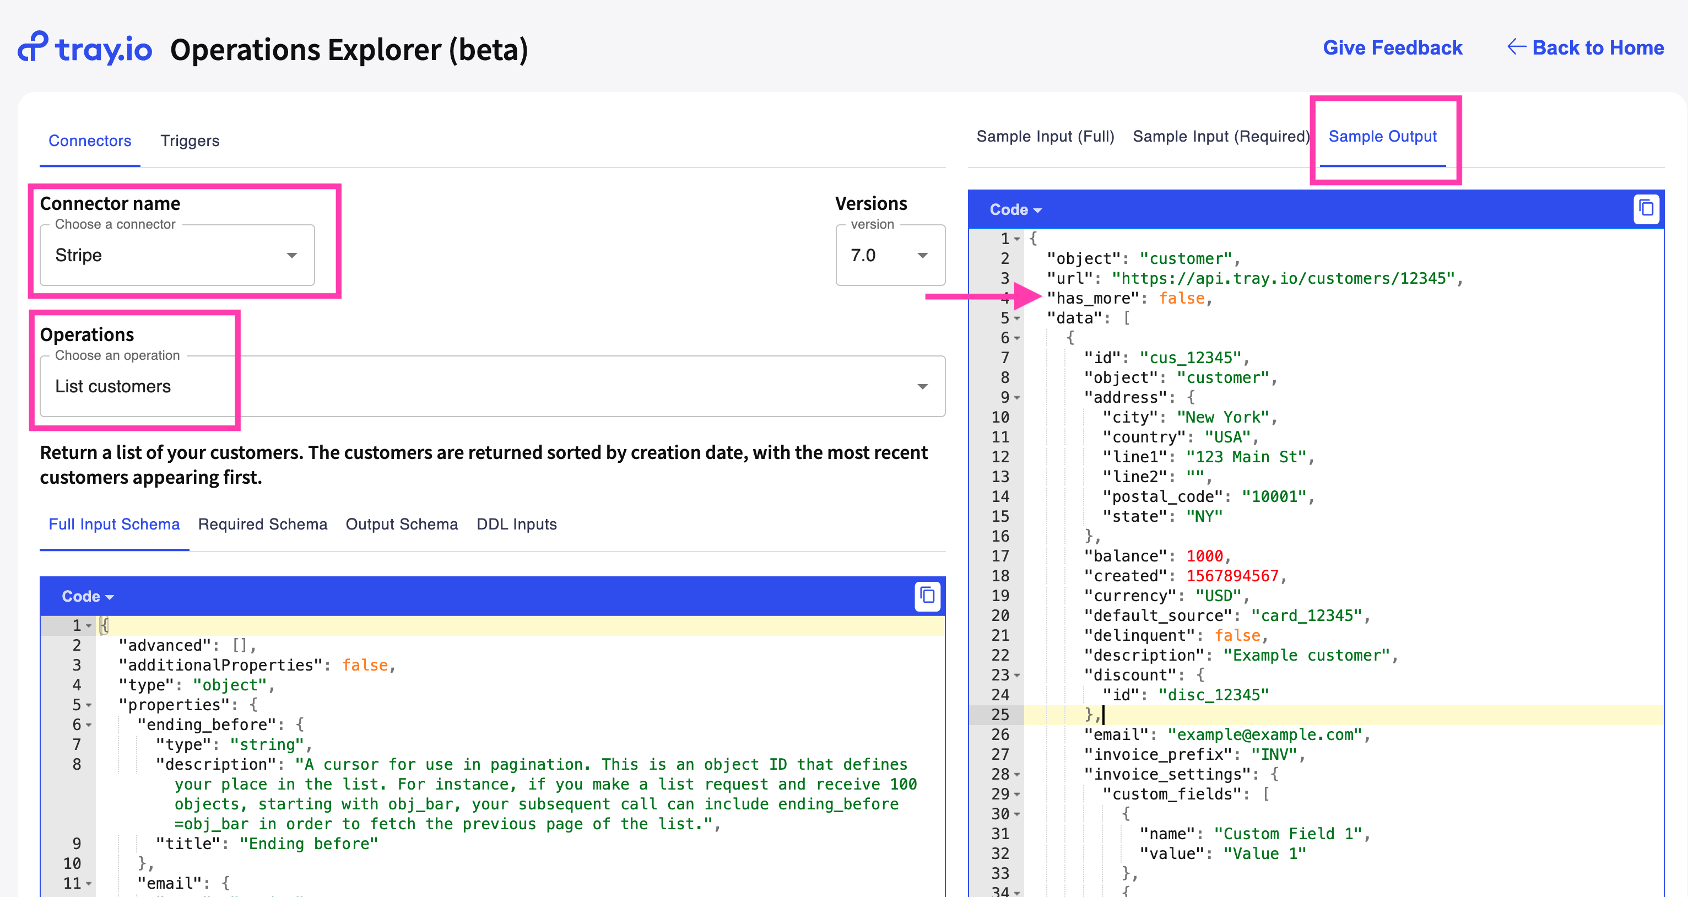
Task: Click the Give Feedback link
Action: [x=1392, y=48]
